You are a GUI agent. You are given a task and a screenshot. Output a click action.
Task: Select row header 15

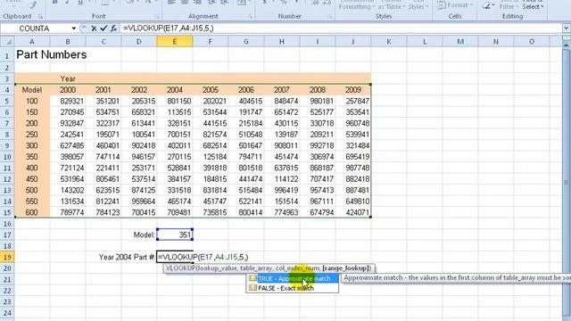[7, 212]
